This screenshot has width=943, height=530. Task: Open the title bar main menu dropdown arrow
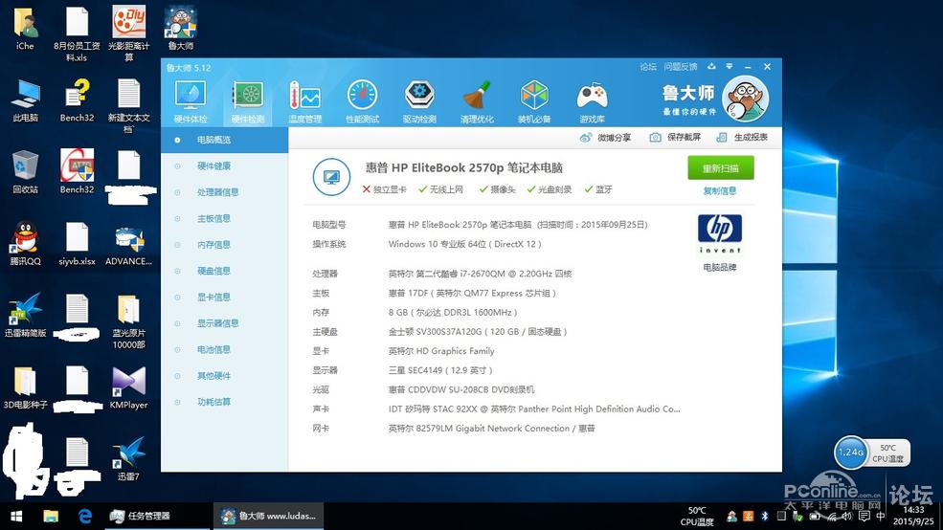pos(729,67)
